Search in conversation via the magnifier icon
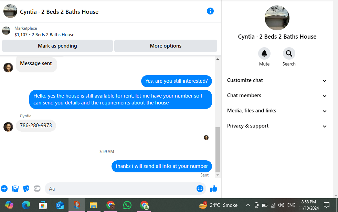 tap(289, 53)
